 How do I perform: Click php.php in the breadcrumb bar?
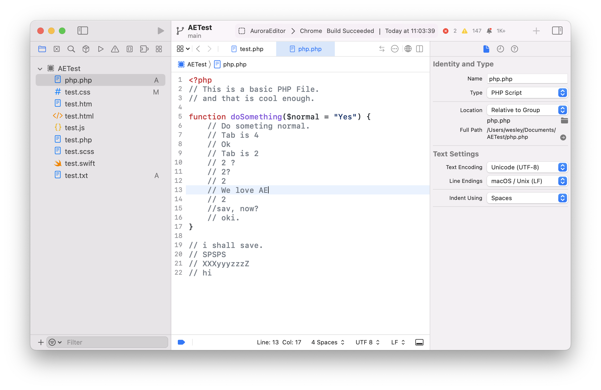(235, 64)
